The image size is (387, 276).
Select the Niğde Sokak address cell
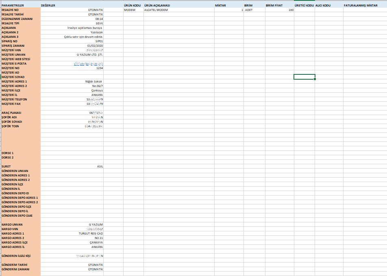tap(72, 82)
